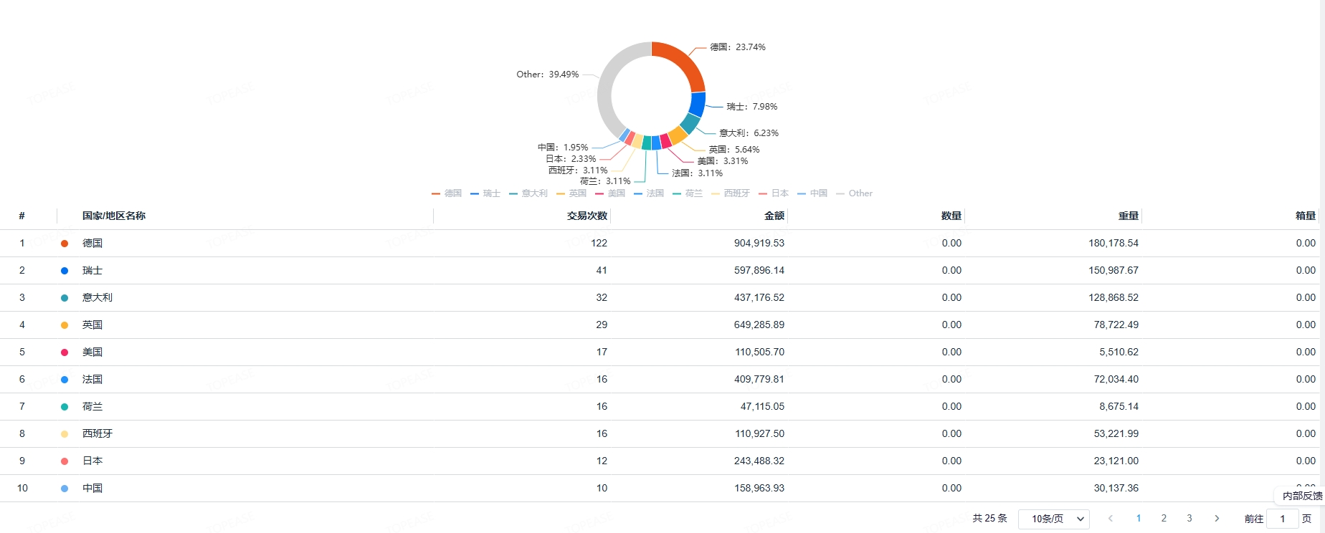Open the 内部反馈 feedback button
Image resolution: width=1325 pixels, height=533 pixels.
pyautogui.click(x=1301, y=496)
